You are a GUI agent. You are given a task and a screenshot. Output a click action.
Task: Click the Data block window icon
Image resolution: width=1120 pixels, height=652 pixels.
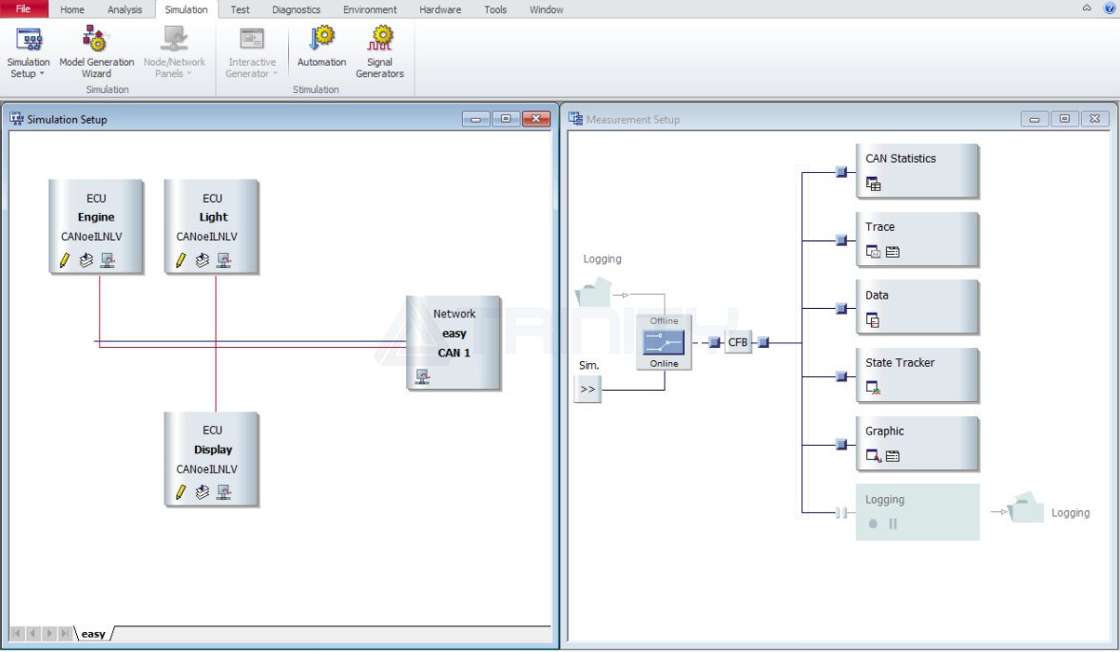[x=873, y=321]
